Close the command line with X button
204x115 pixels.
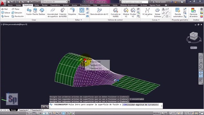[44, 107]
